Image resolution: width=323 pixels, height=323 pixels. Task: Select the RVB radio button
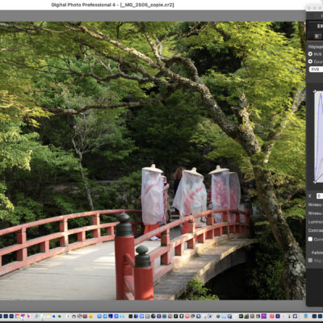click(x=310, y=54)
